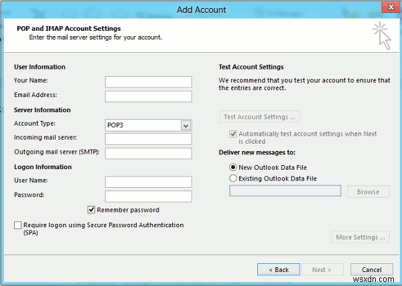The image size is (402, 286).
Task: Focus the Password field
Action: point(148,196)
